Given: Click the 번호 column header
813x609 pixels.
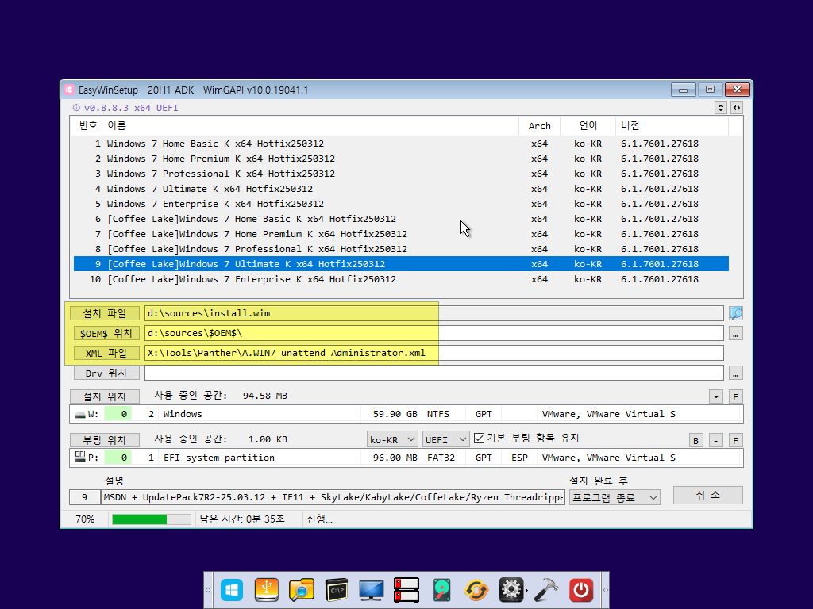Looking at the screenshot, I should [x=87, y=126].
